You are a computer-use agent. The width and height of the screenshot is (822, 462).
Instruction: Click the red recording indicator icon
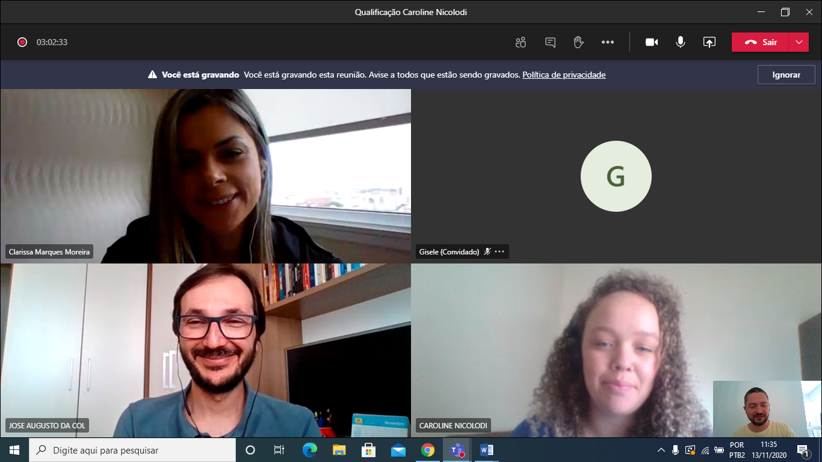coord(22,42)
